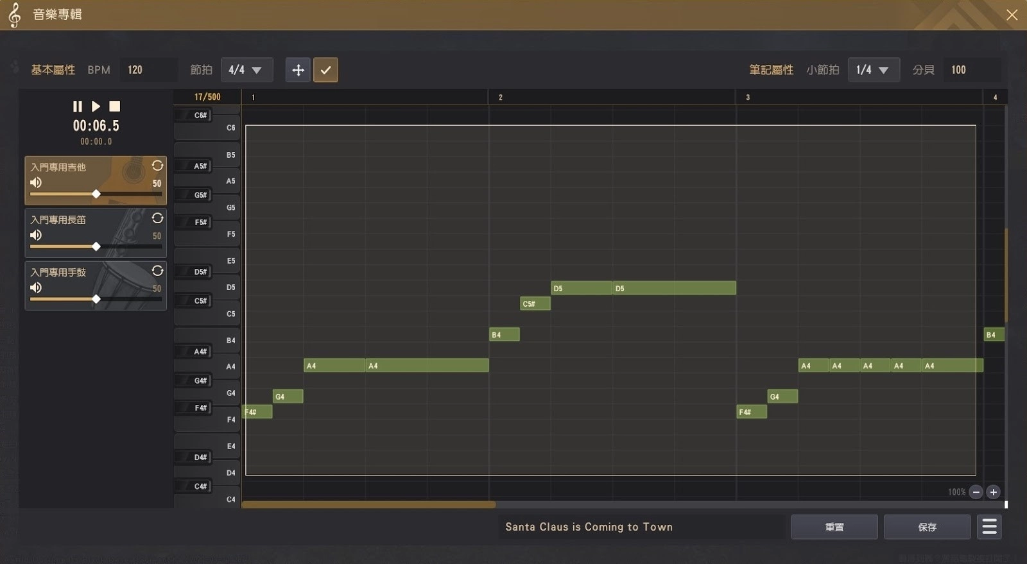Screen dimensions: 1027x564
Task: Reset the 入門專用吉他 guitar track
Action: point(157,166)
